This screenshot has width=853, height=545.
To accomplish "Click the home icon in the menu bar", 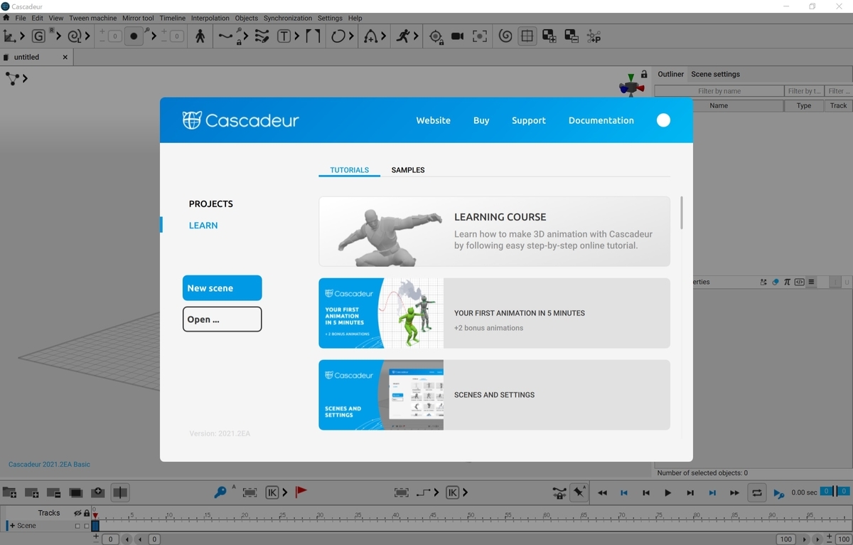I will [6, 18].
